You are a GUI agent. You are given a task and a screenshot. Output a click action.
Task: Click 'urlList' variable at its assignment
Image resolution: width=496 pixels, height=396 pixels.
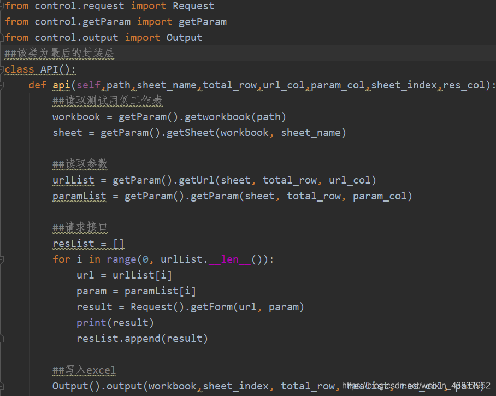(x=73, y=180)
